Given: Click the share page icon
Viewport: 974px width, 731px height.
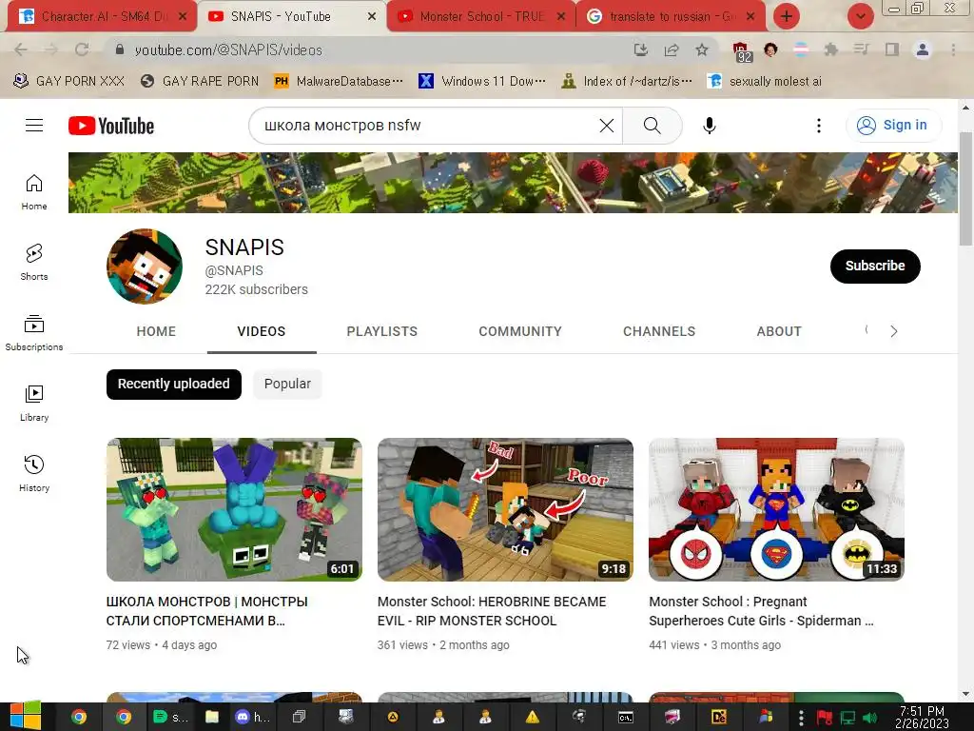Looking at the screenshot, I should [x=672, y=49].
